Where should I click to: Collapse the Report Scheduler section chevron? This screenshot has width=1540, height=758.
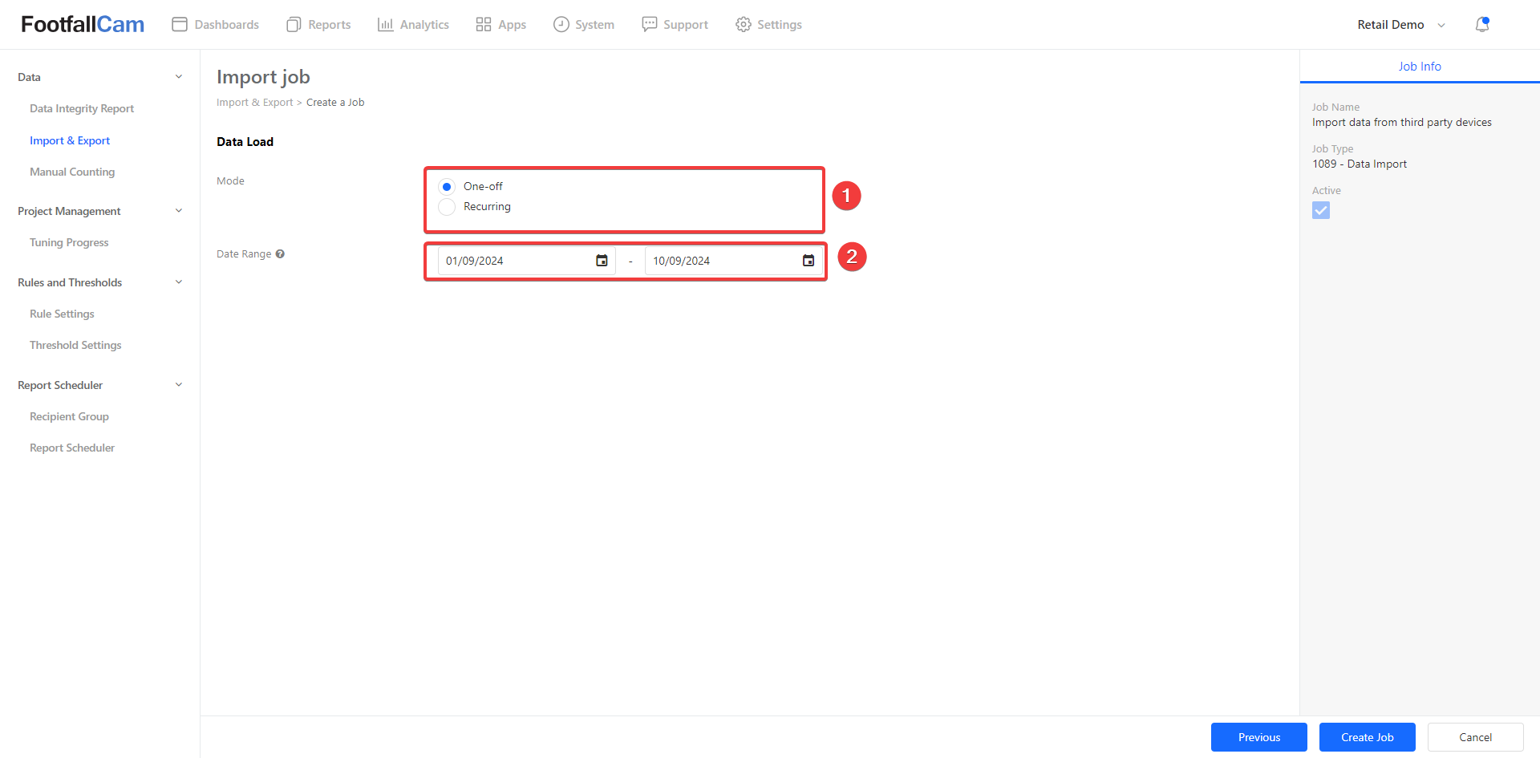click(179, 385)
